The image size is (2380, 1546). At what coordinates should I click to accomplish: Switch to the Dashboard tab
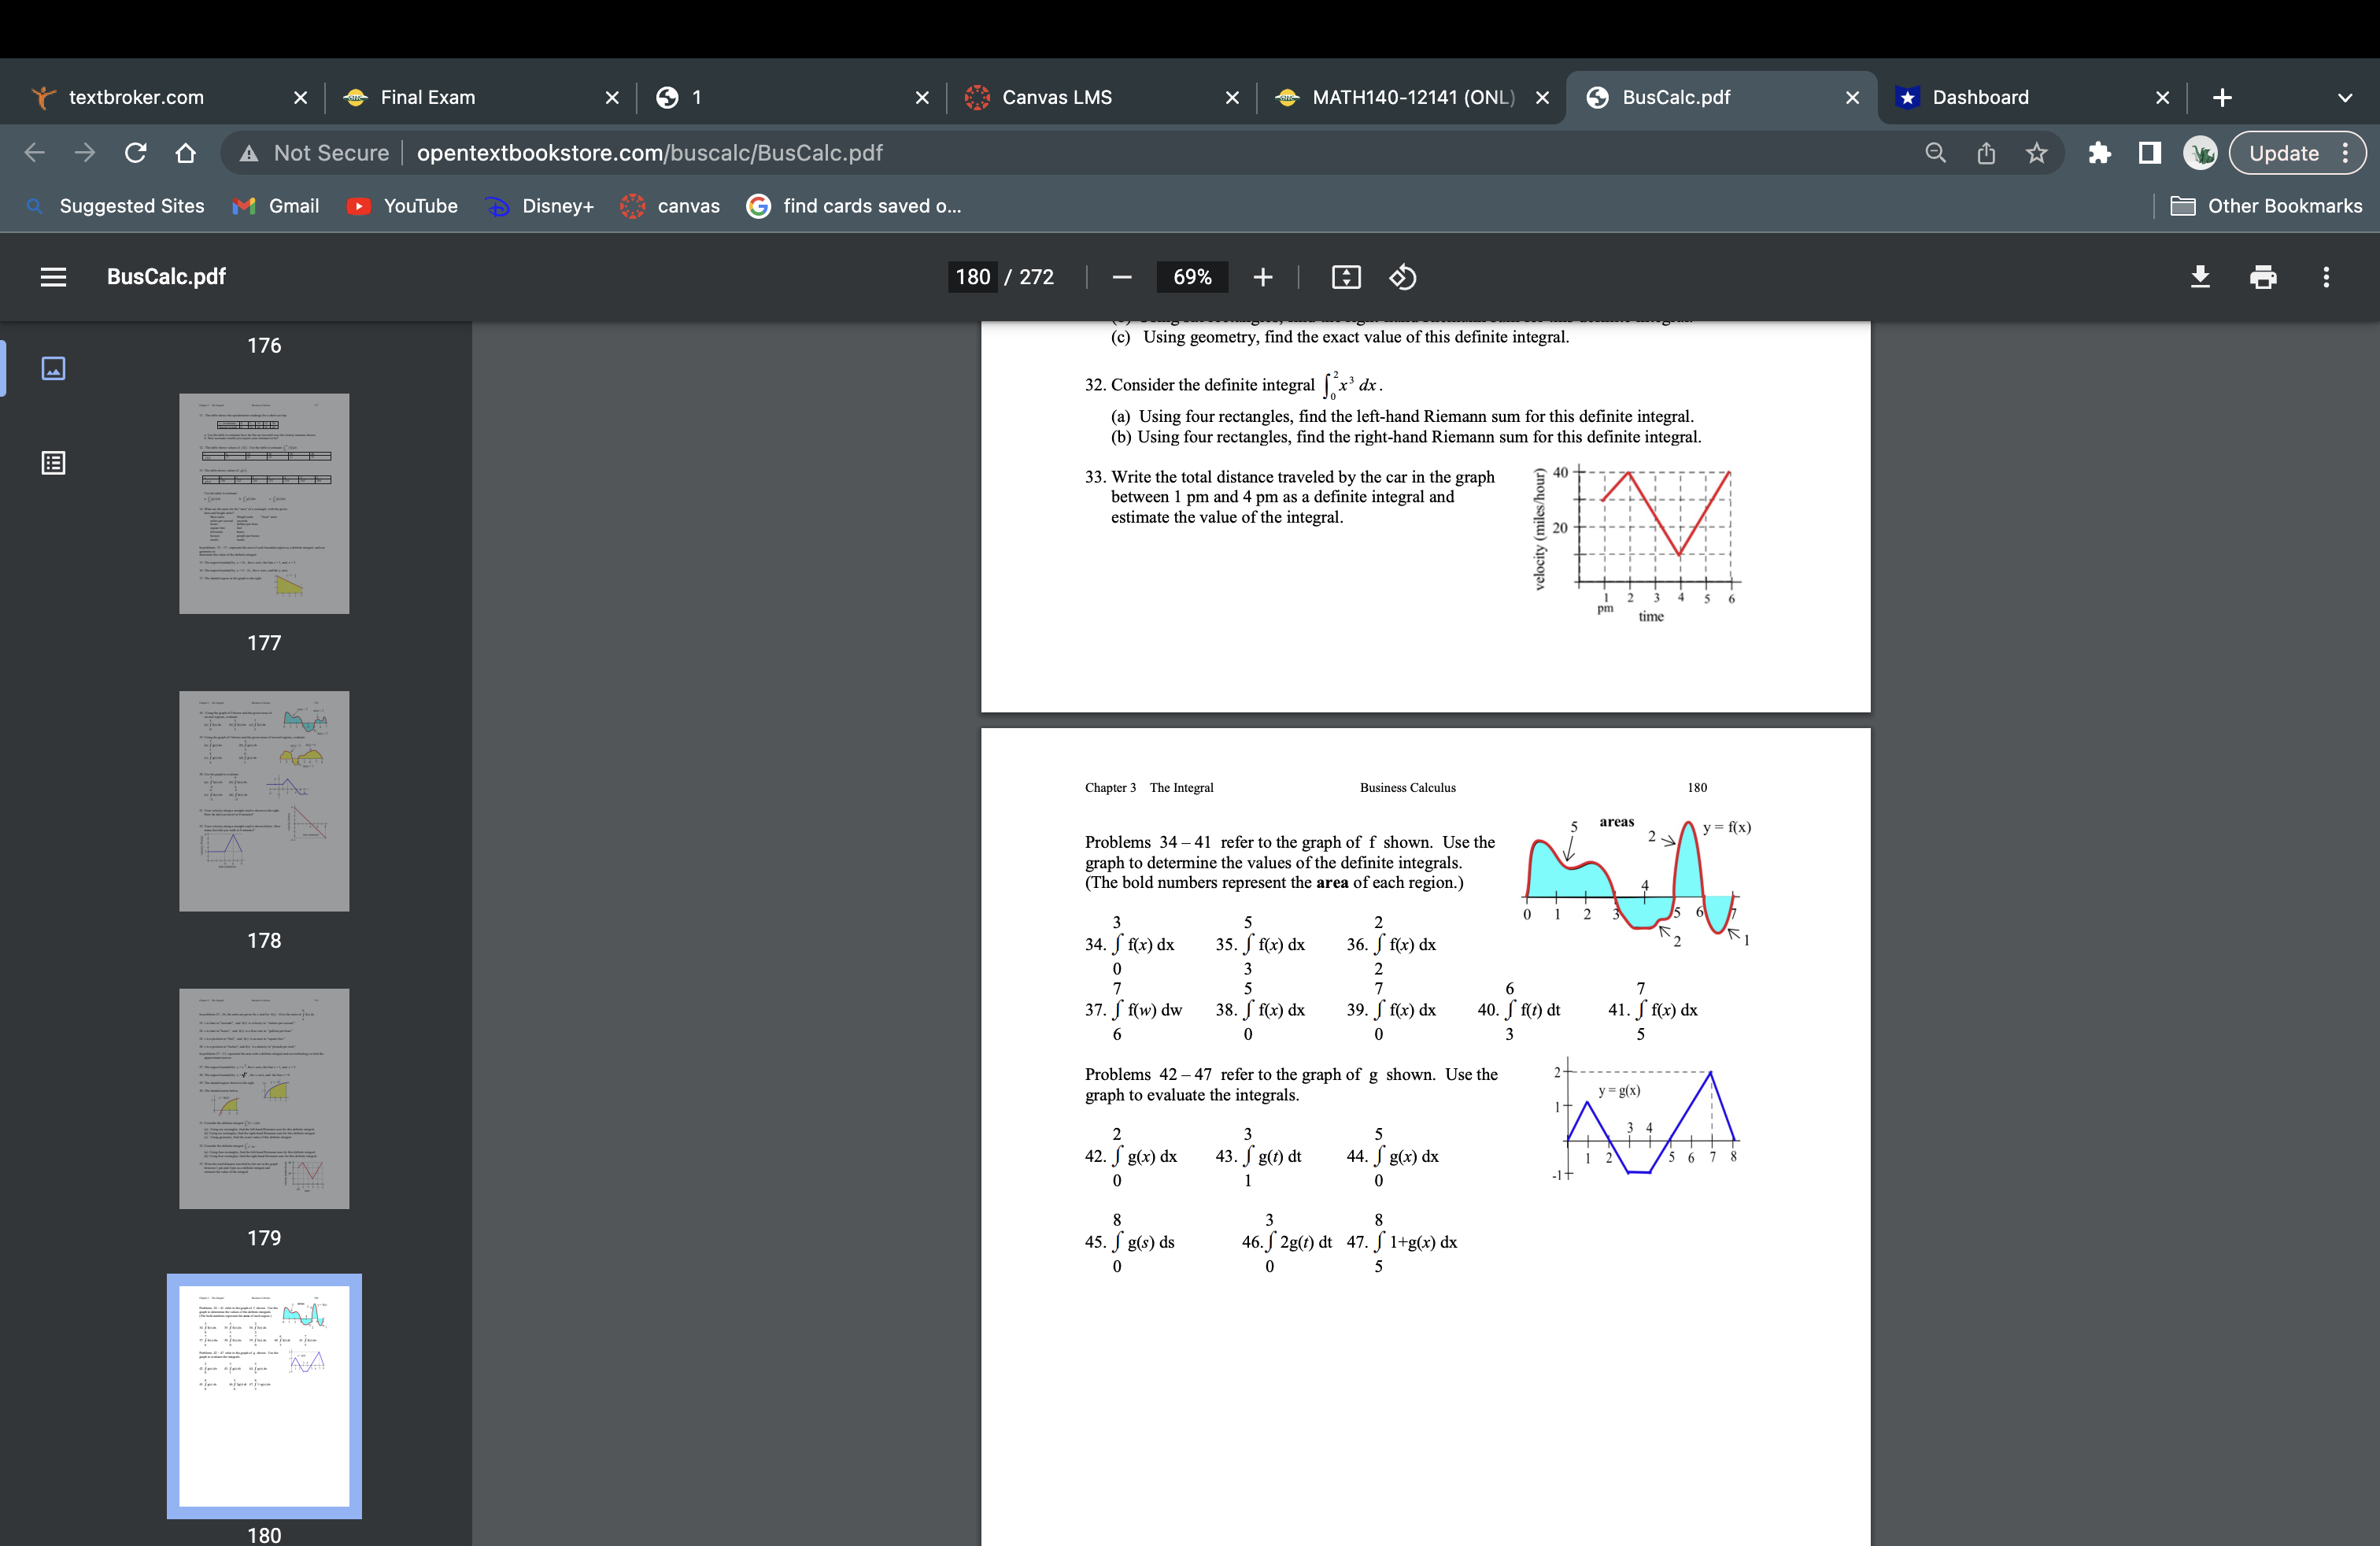tap(1980, 97)
